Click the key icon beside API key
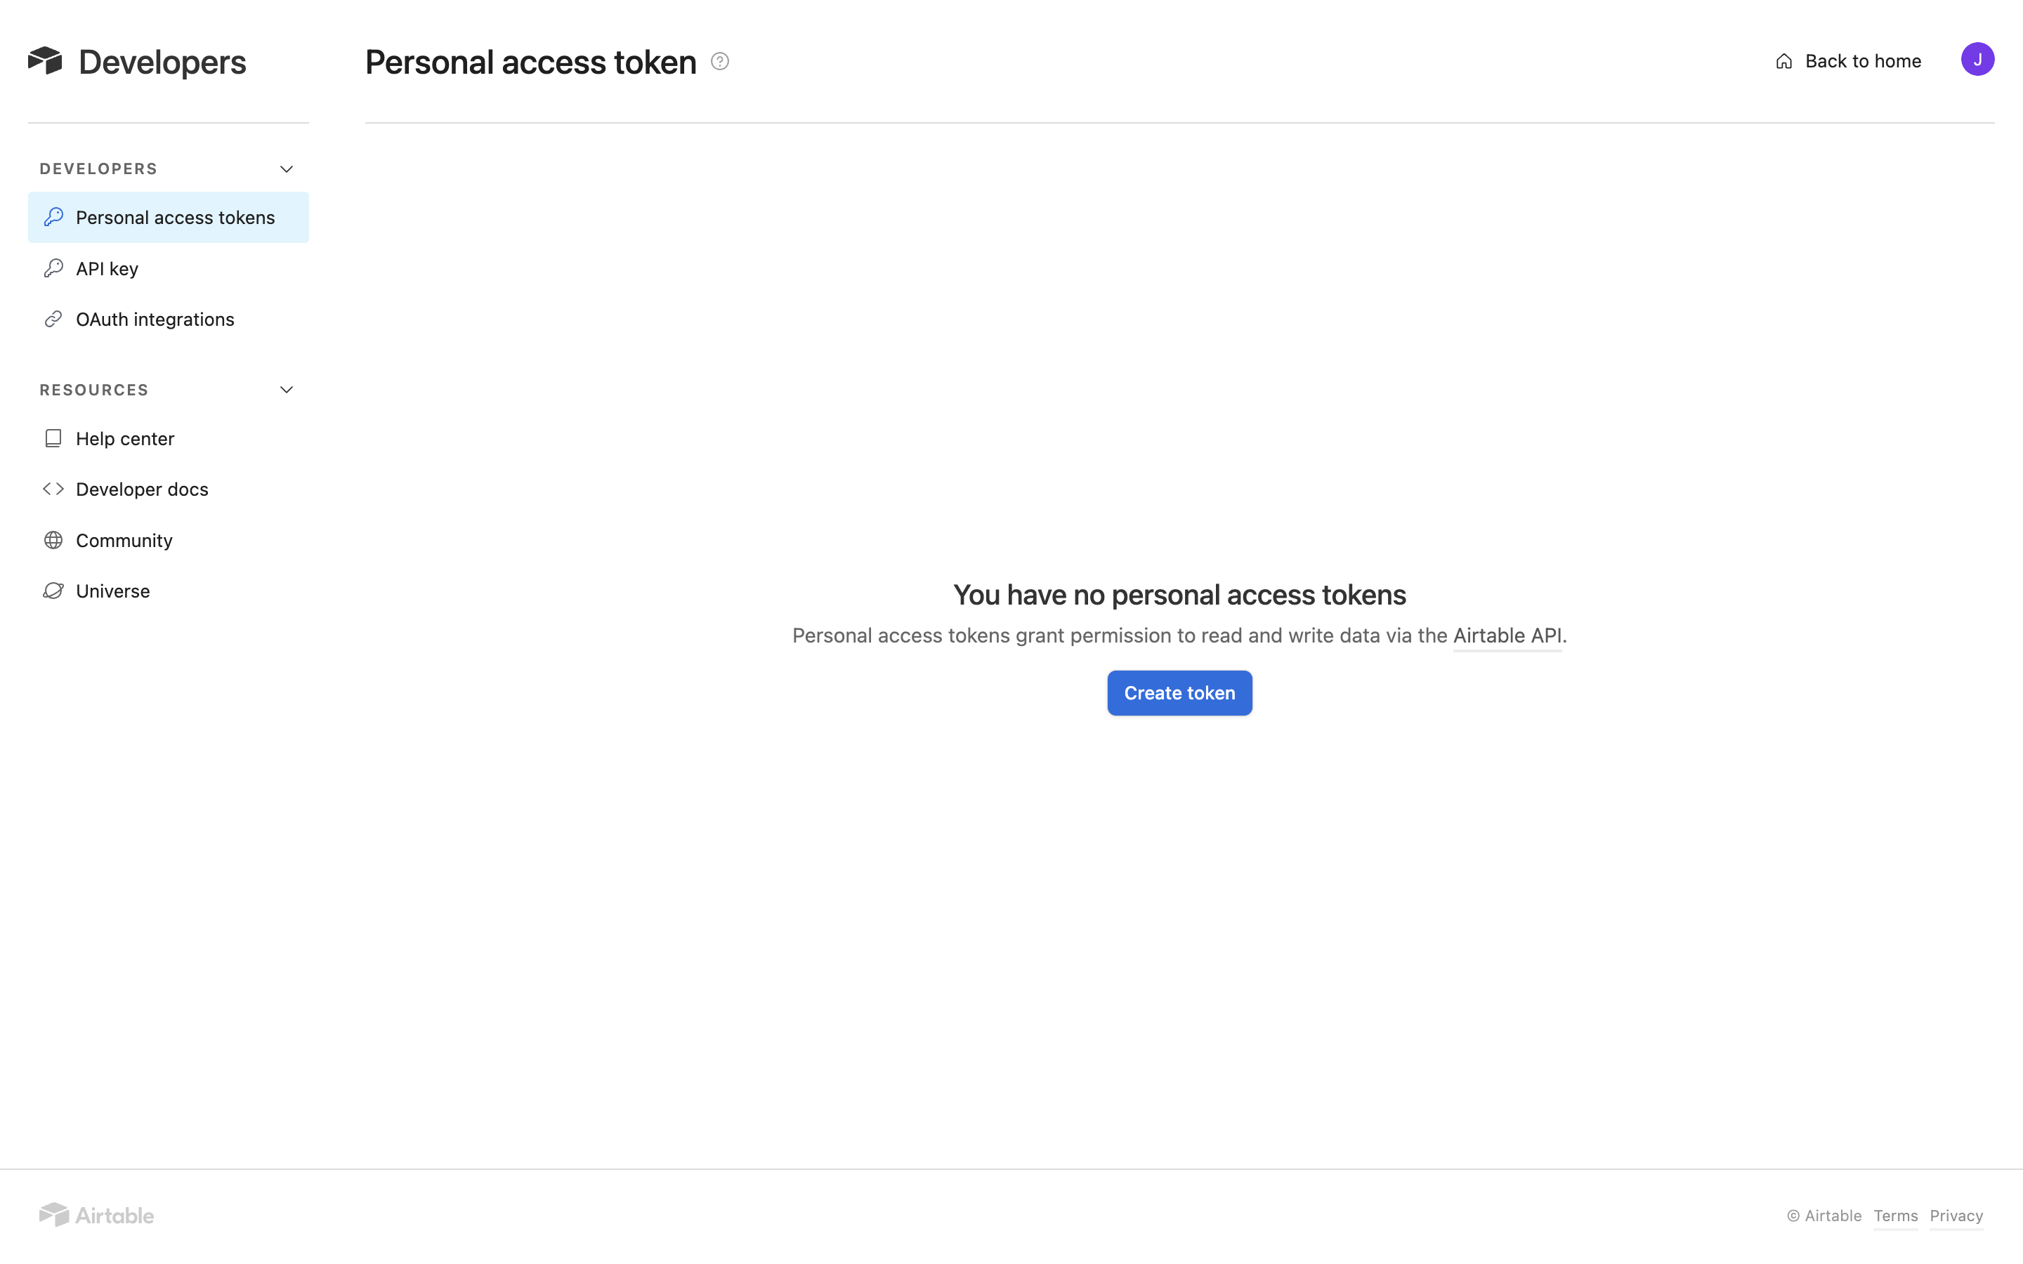This screenshot has height=1264, width=2023. click(53, 268)
